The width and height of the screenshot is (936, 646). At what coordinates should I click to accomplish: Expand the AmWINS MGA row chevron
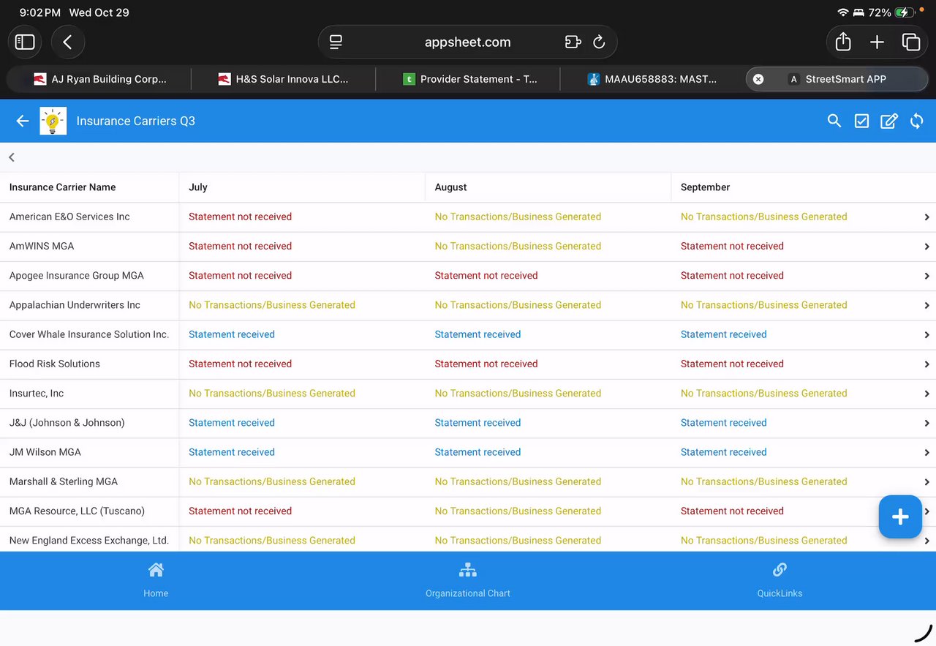[927, 247]
